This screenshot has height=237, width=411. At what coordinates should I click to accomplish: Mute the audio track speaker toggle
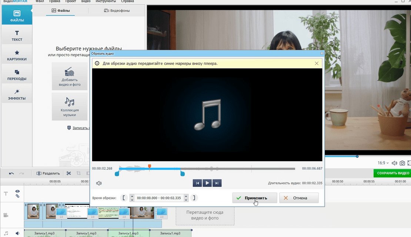click(x=17, y=233)
